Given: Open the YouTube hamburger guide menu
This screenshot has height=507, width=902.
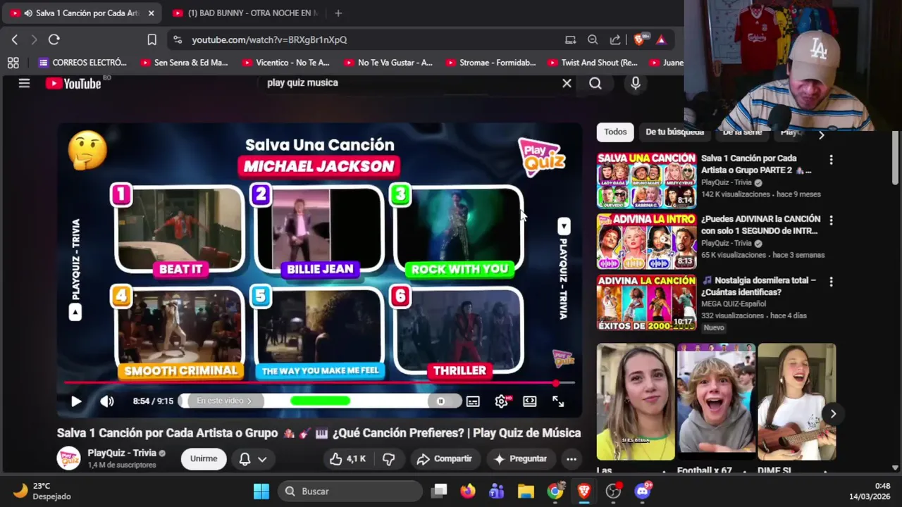Looking at the screenshot, I should (x=24, y=83).
